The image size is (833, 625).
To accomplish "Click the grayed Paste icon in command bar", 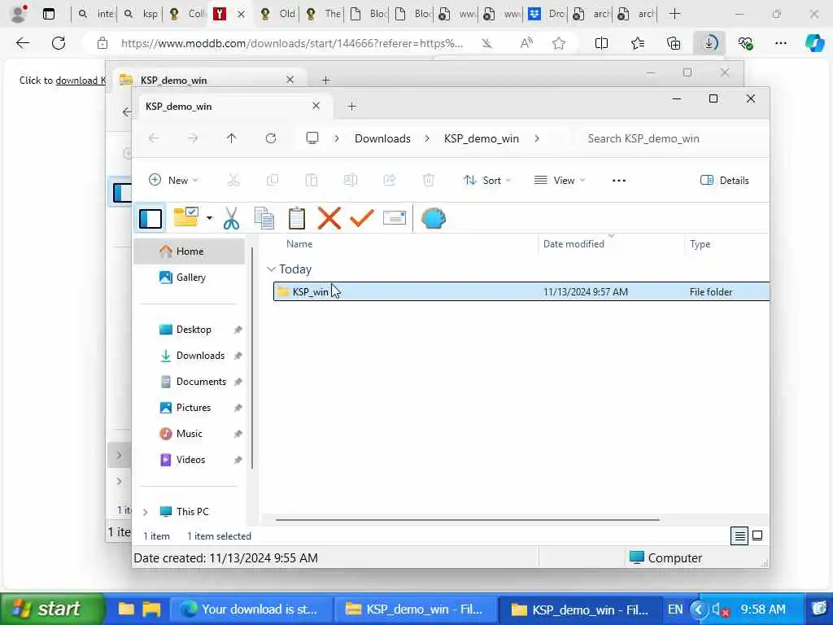I will coord(312,180).
